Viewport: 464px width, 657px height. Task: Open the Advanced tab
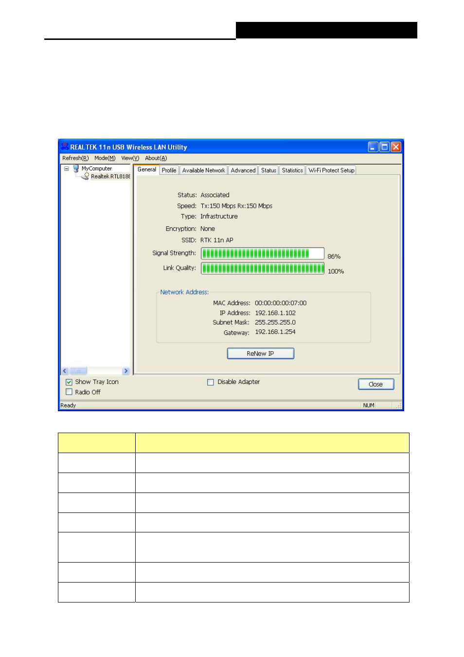243,170
